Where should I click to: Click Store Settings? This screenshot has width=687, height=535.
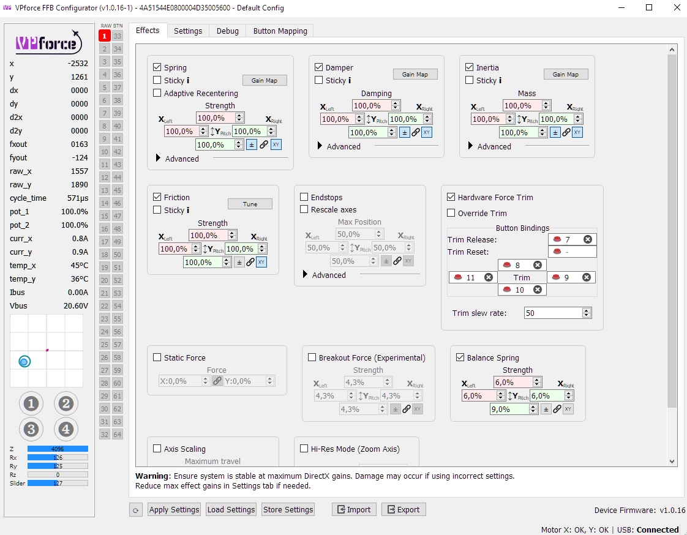(x=288, y=509)
